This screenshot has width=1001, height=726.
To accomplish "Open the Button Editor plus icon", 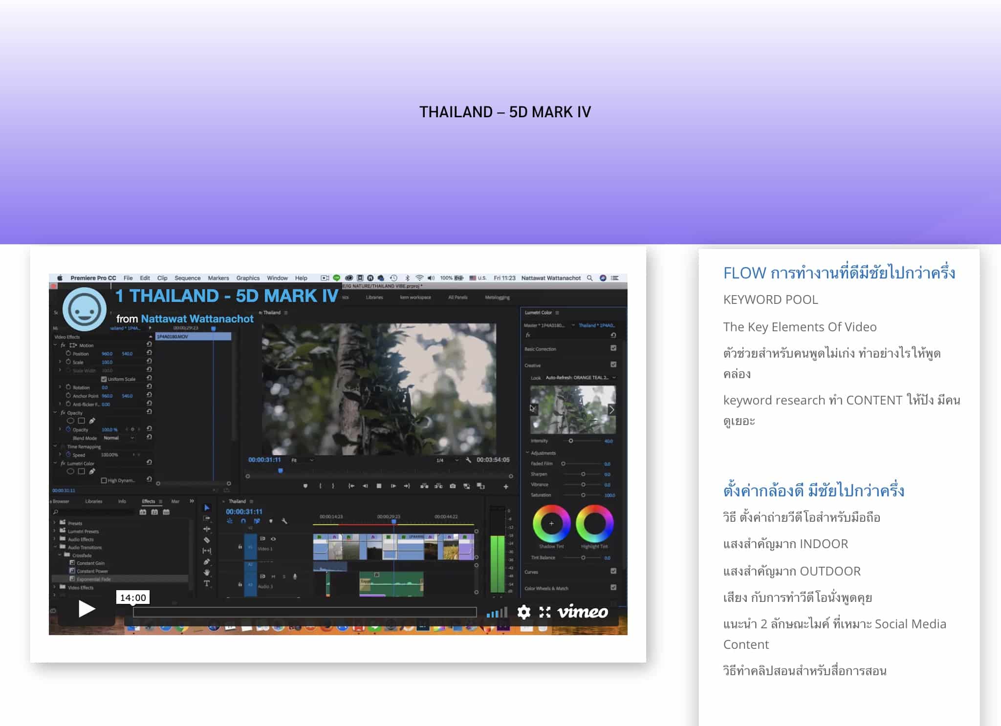I will [506, 487].
